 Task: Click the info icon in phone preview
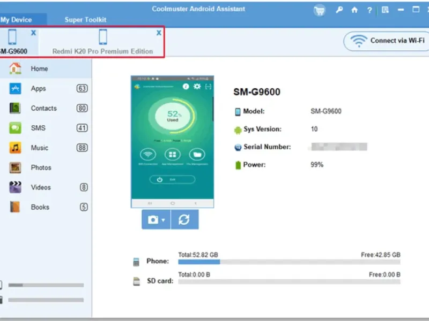tap(186, 87)
